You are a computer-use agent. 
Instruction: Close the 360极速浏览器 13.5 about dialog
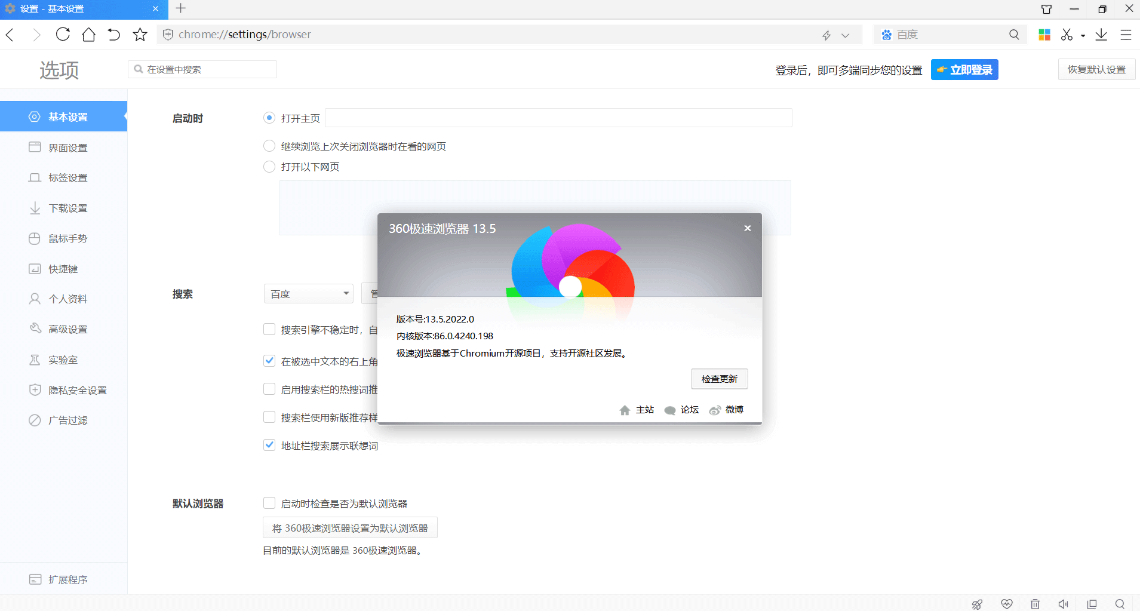(747, 228)
